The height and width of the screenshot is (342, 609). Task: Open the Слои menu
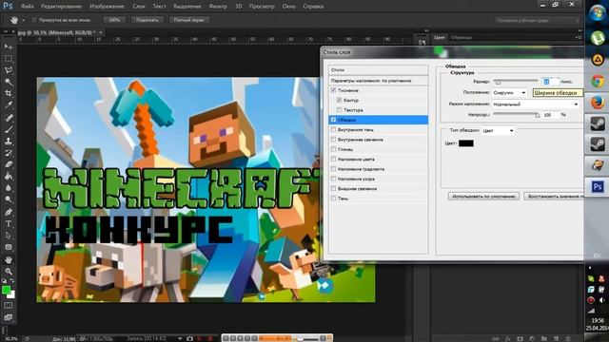[x=139, y=7]
